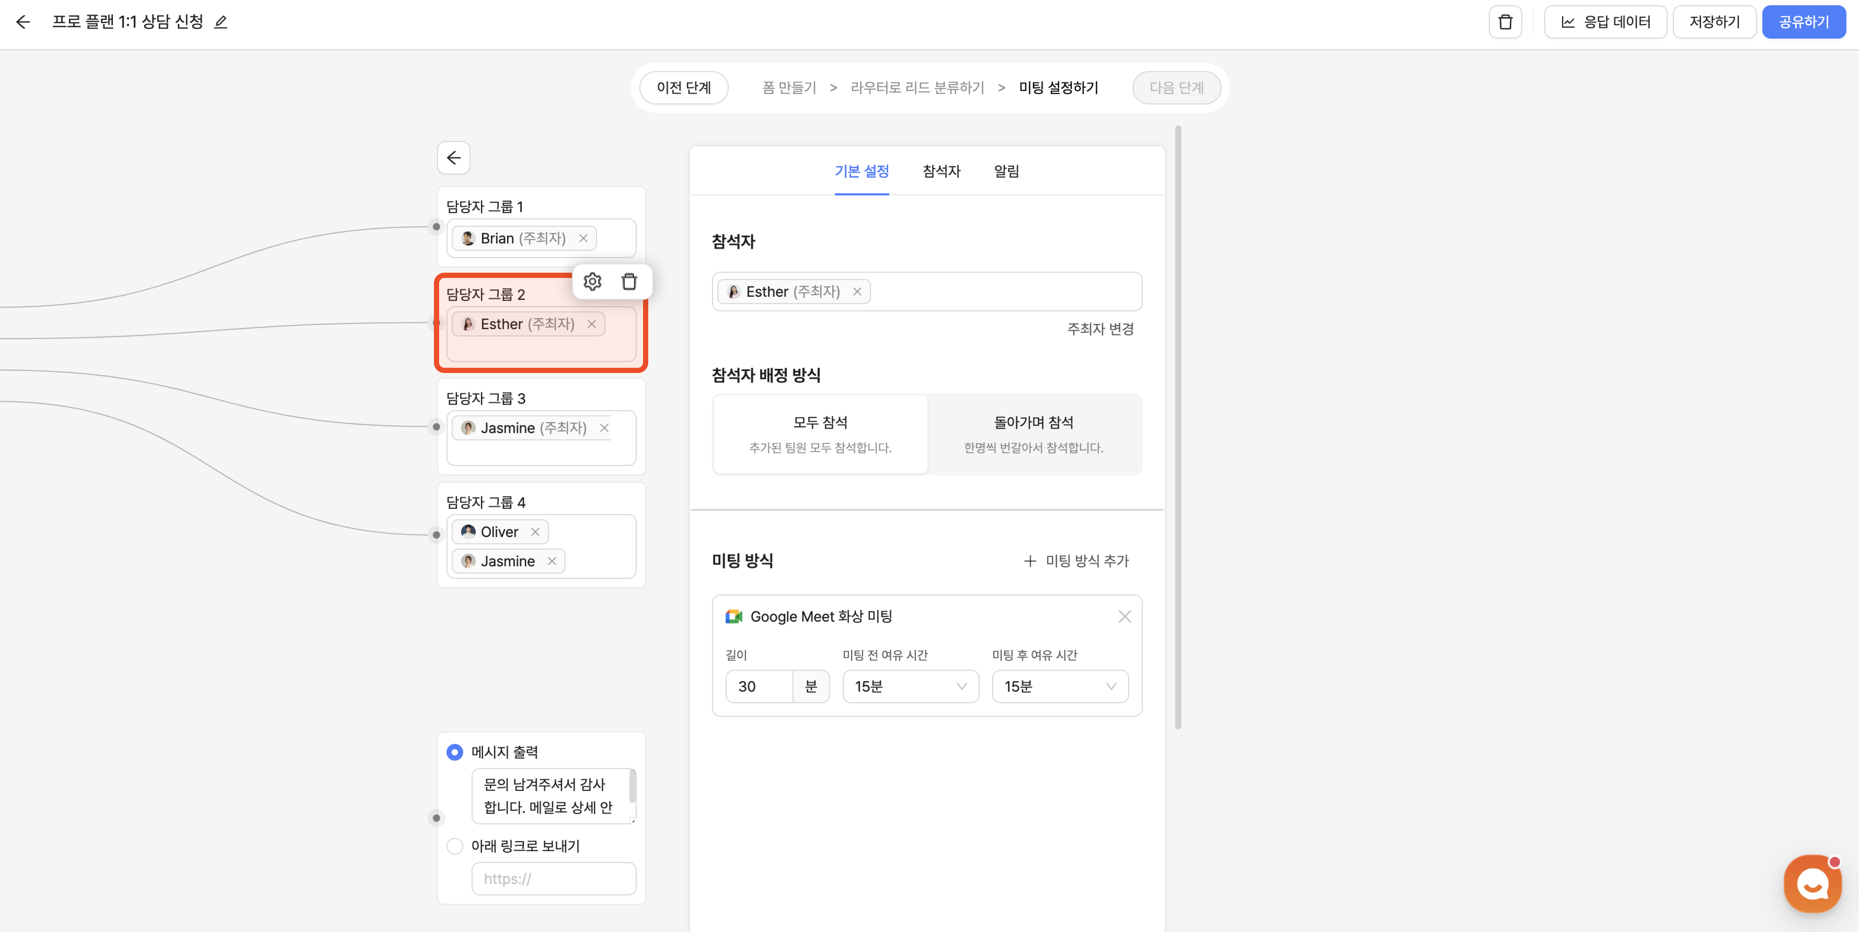
Task: Click 미팅 방식 추가 to add a method
Action: tap(1076, 560)
